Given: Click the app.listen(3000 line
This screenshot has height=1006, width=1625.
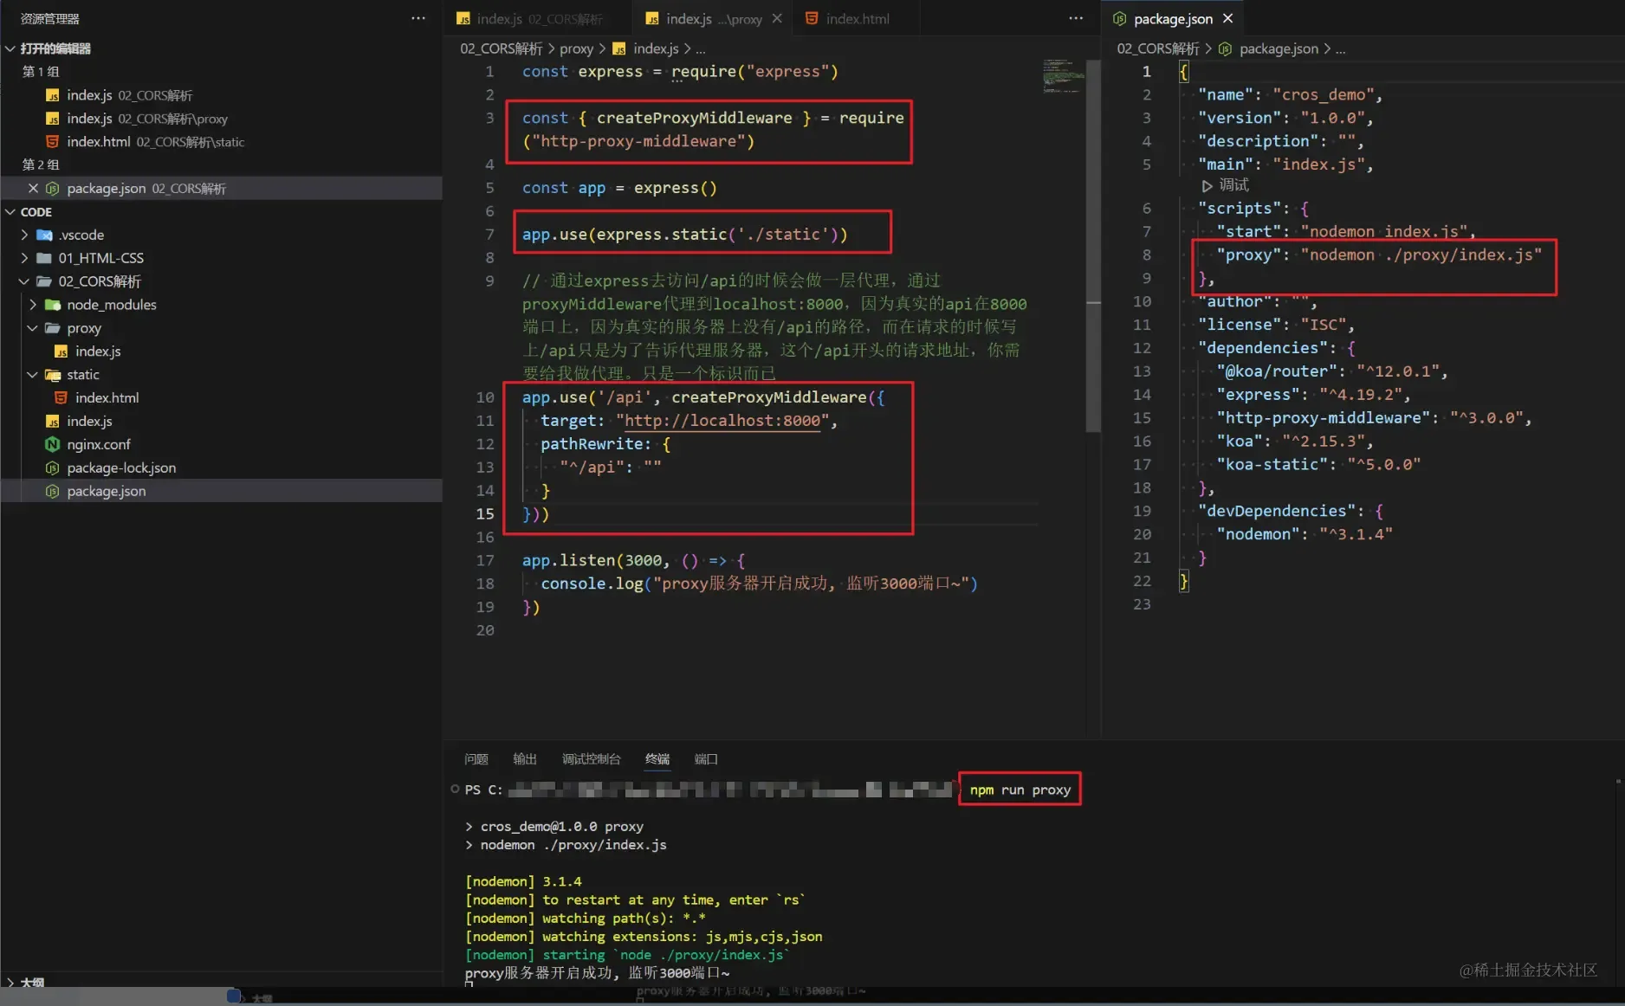Looking at the screenshot, I should tap(633, 561).
